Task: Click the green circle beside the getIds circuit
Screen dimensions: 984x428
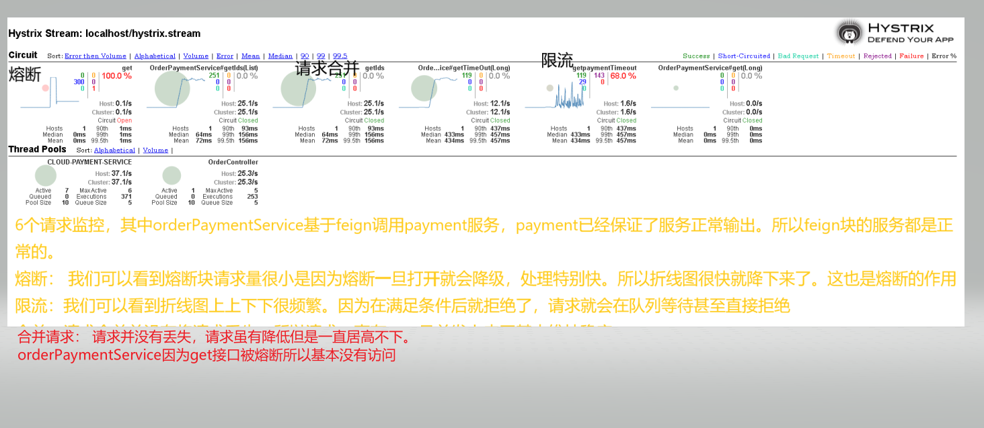Action: [299, 88]
